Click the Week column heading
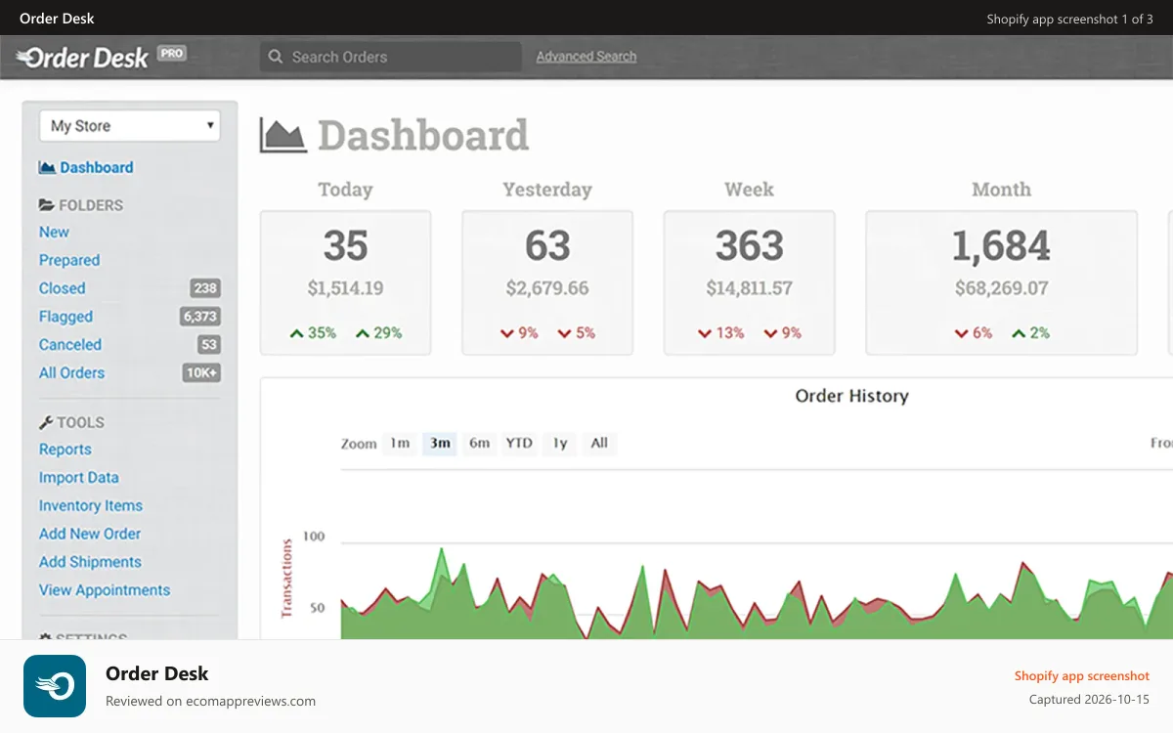The height and width of the screenshot is (733, 1173). [750, 190]
